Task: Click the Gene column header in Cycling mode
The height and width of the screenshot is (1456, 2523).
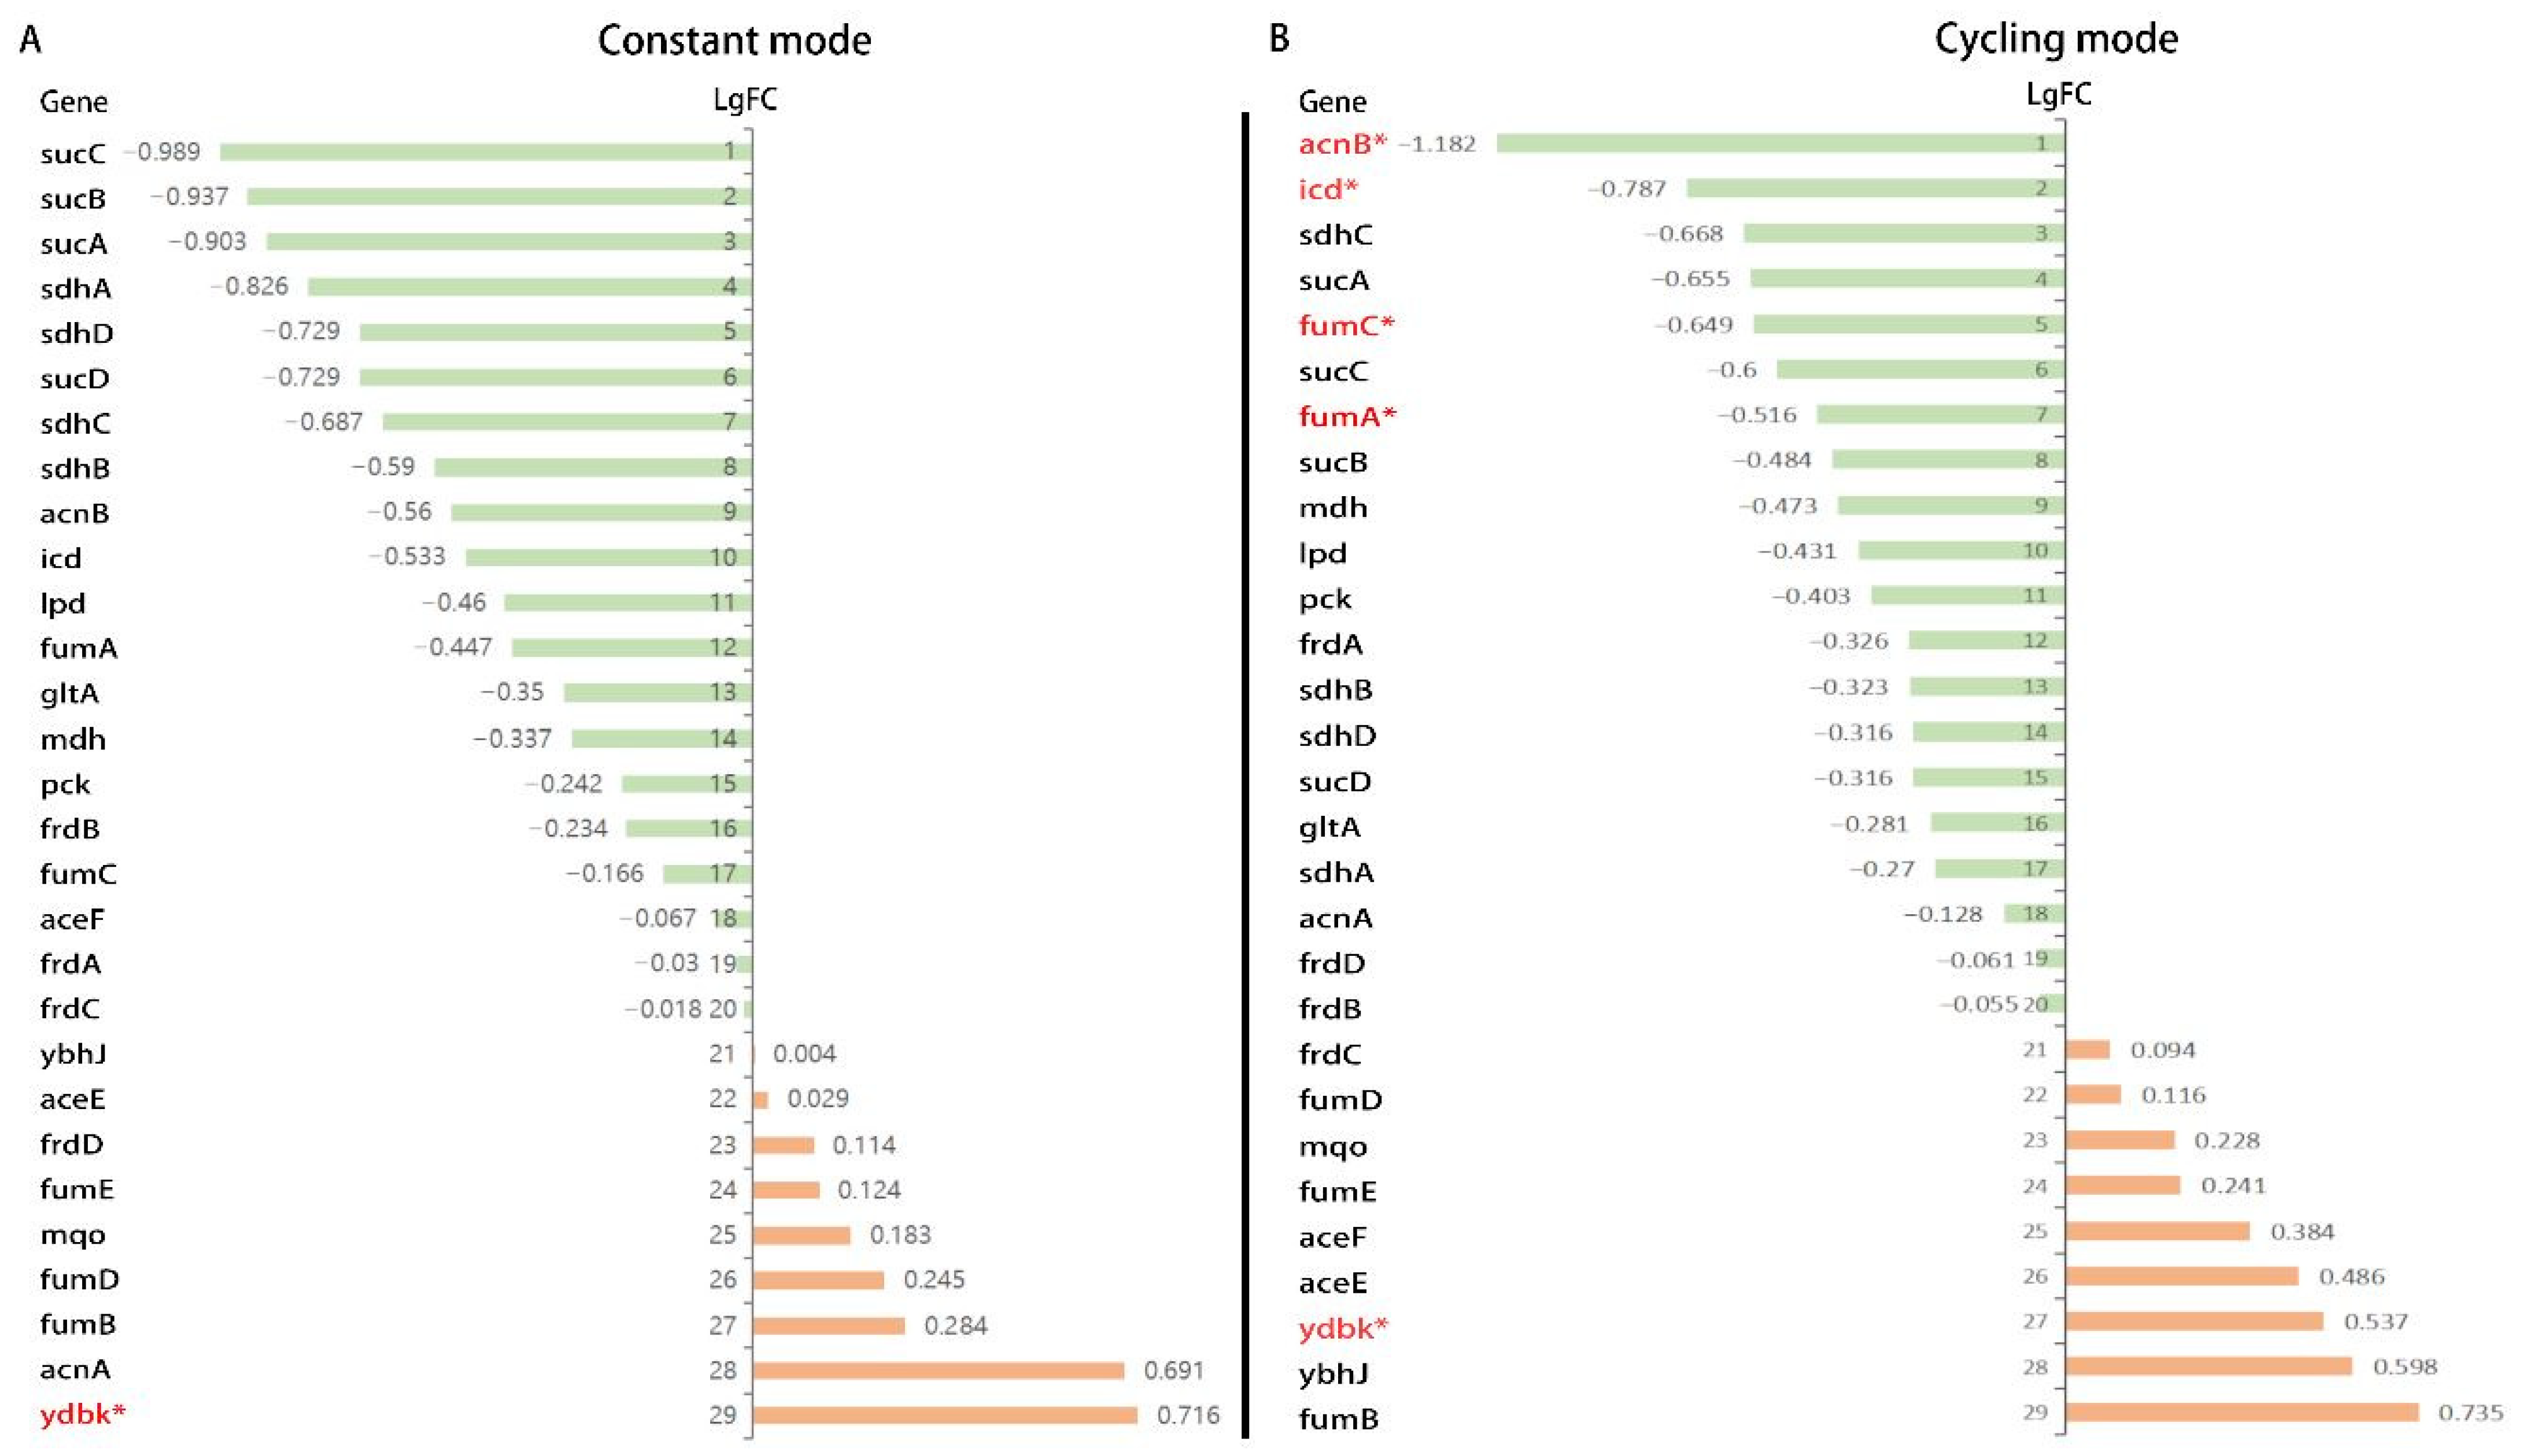Action: coord(1332,101)
